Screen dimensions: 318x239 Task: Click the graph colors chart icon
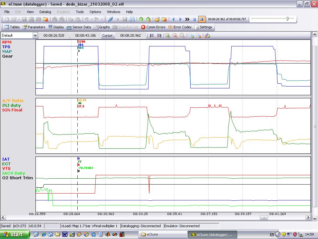(x=207, y=35)
